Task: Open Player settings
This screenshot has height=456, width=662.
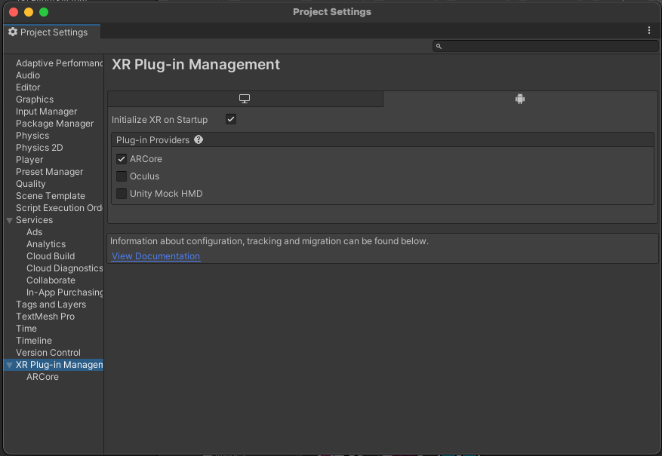Action: pos(29,160)
